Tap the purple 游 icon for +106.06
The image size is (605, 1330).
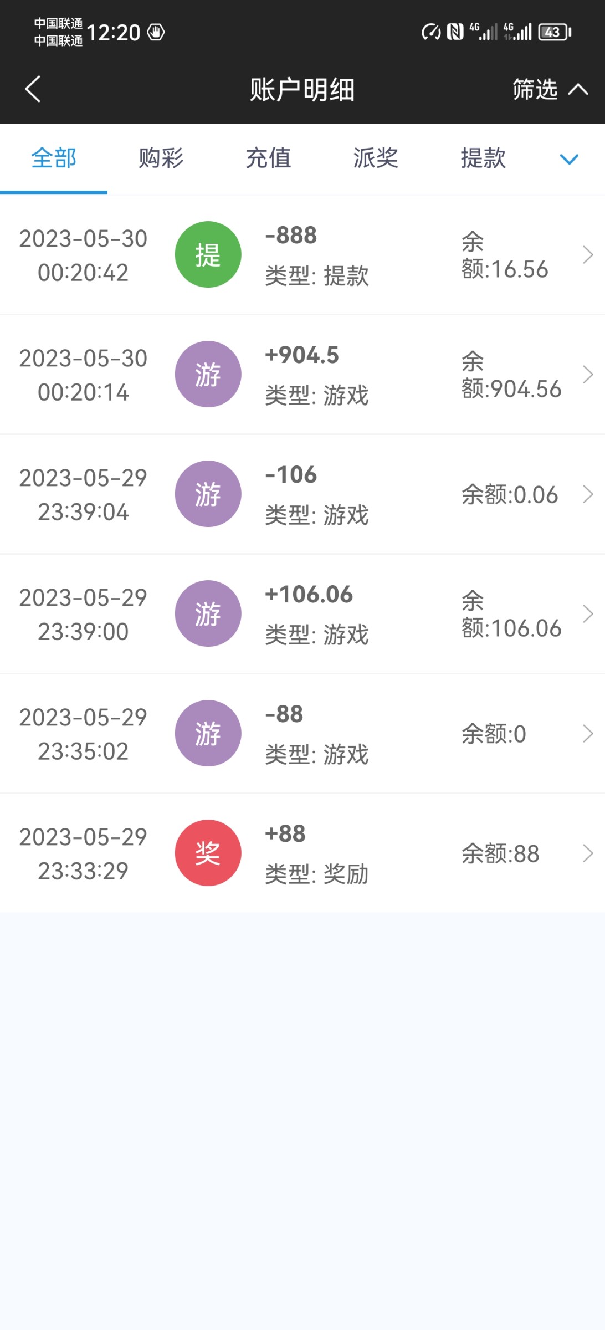(x=208, y=613)
